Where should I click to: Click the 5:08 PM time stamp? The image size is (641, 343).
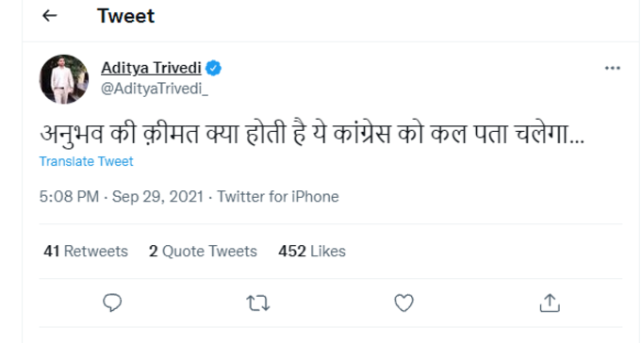click(69, 197)
